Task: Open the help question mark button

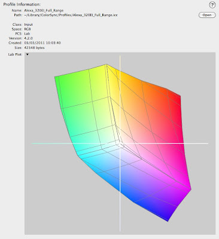Action: point(212,5)
